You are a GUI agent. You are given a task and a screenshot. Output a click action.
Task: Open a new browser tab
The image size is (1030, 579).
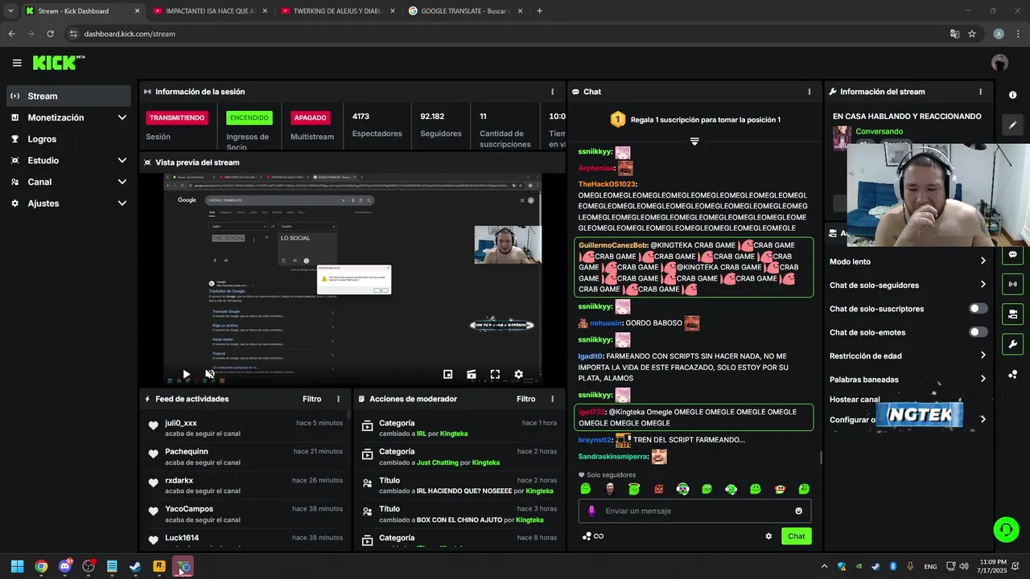pos(539,11)
